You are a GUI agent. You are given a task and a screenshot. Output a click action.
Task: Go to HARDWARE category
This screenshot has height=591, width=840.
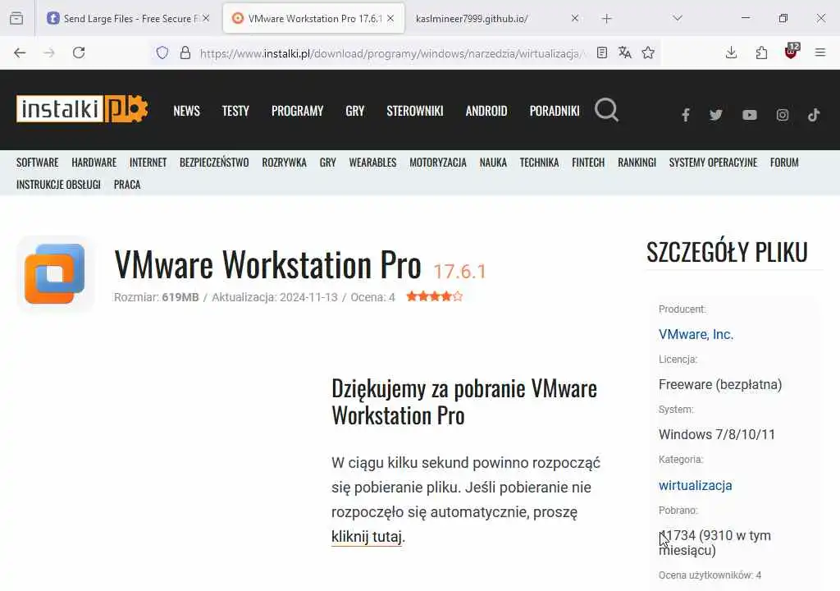94,163
